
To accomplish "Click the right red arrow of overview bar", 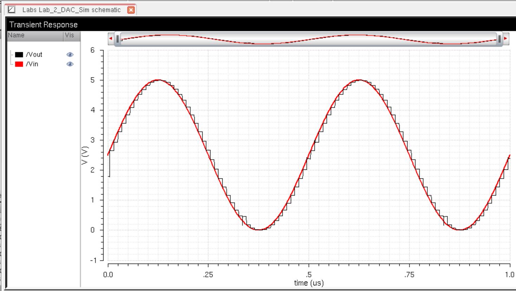I will pos(506,39).
